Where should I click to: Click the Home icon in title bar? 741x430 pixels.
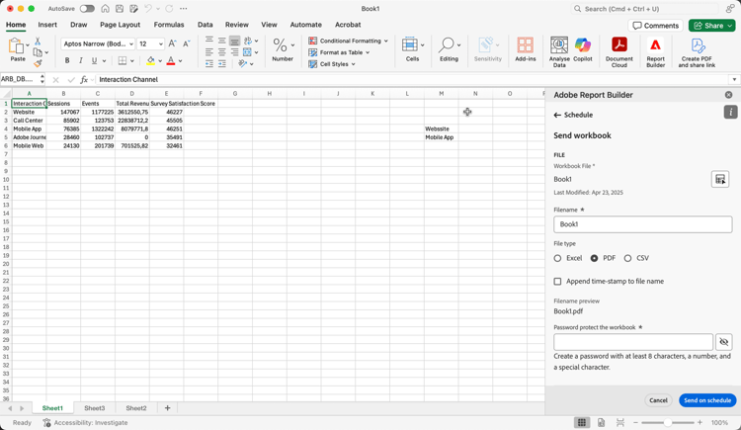(106, 9)
